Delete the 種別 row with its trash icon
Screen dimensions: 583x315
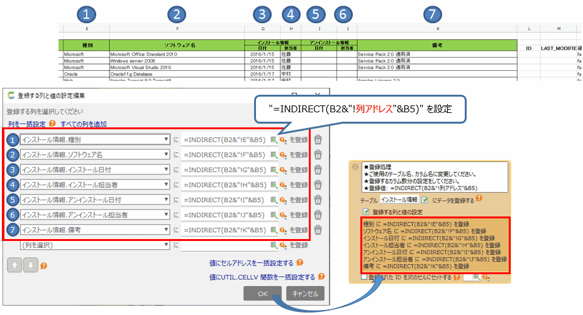point(318,140)
